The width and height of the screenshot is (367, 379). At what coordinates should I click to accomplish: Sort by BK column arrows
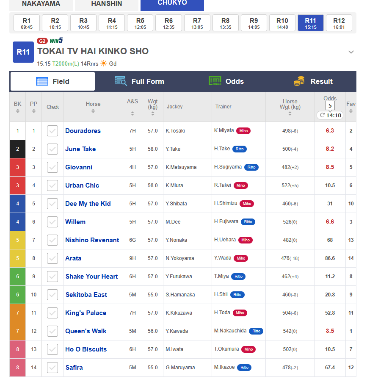(18, 111)
